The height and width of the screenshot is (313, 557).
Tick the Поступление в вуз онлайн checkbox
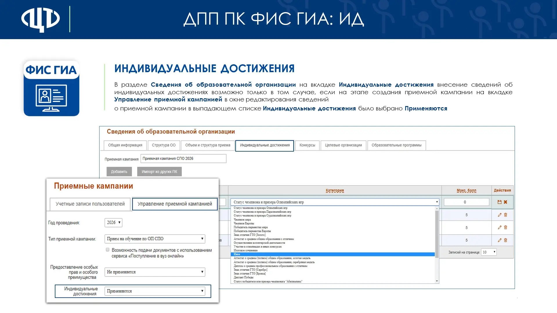108,250
